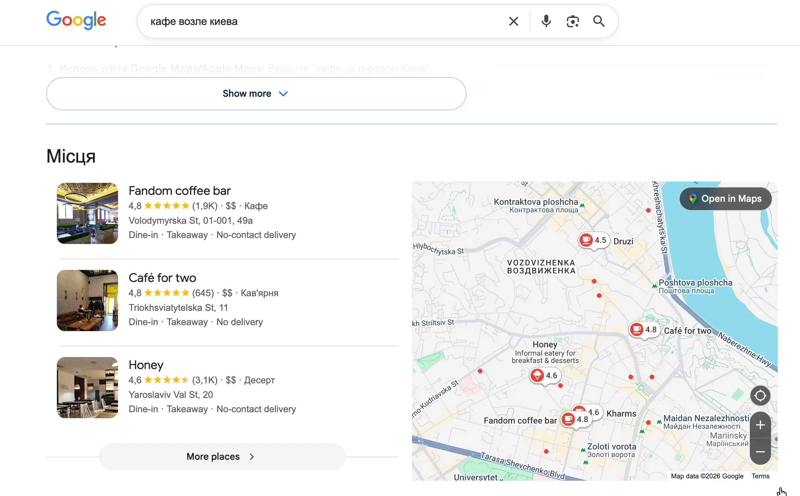Screen dimensions: 800x496
Task: Expand the Show more section
Action: point(256,94)
